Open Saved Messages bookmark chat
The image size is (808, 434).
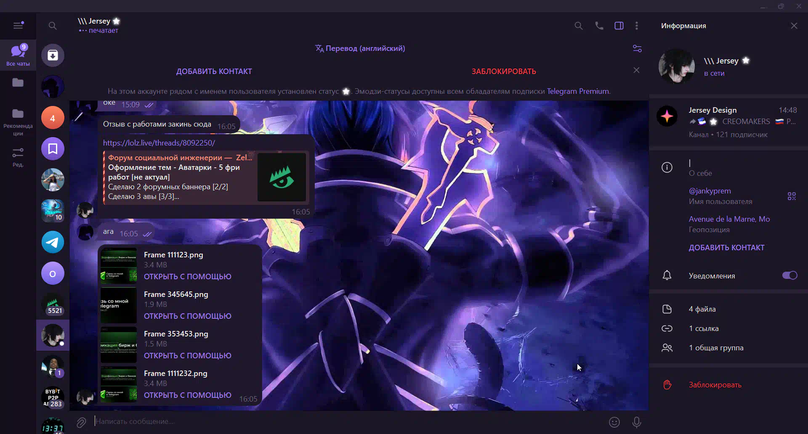point(53,149)
